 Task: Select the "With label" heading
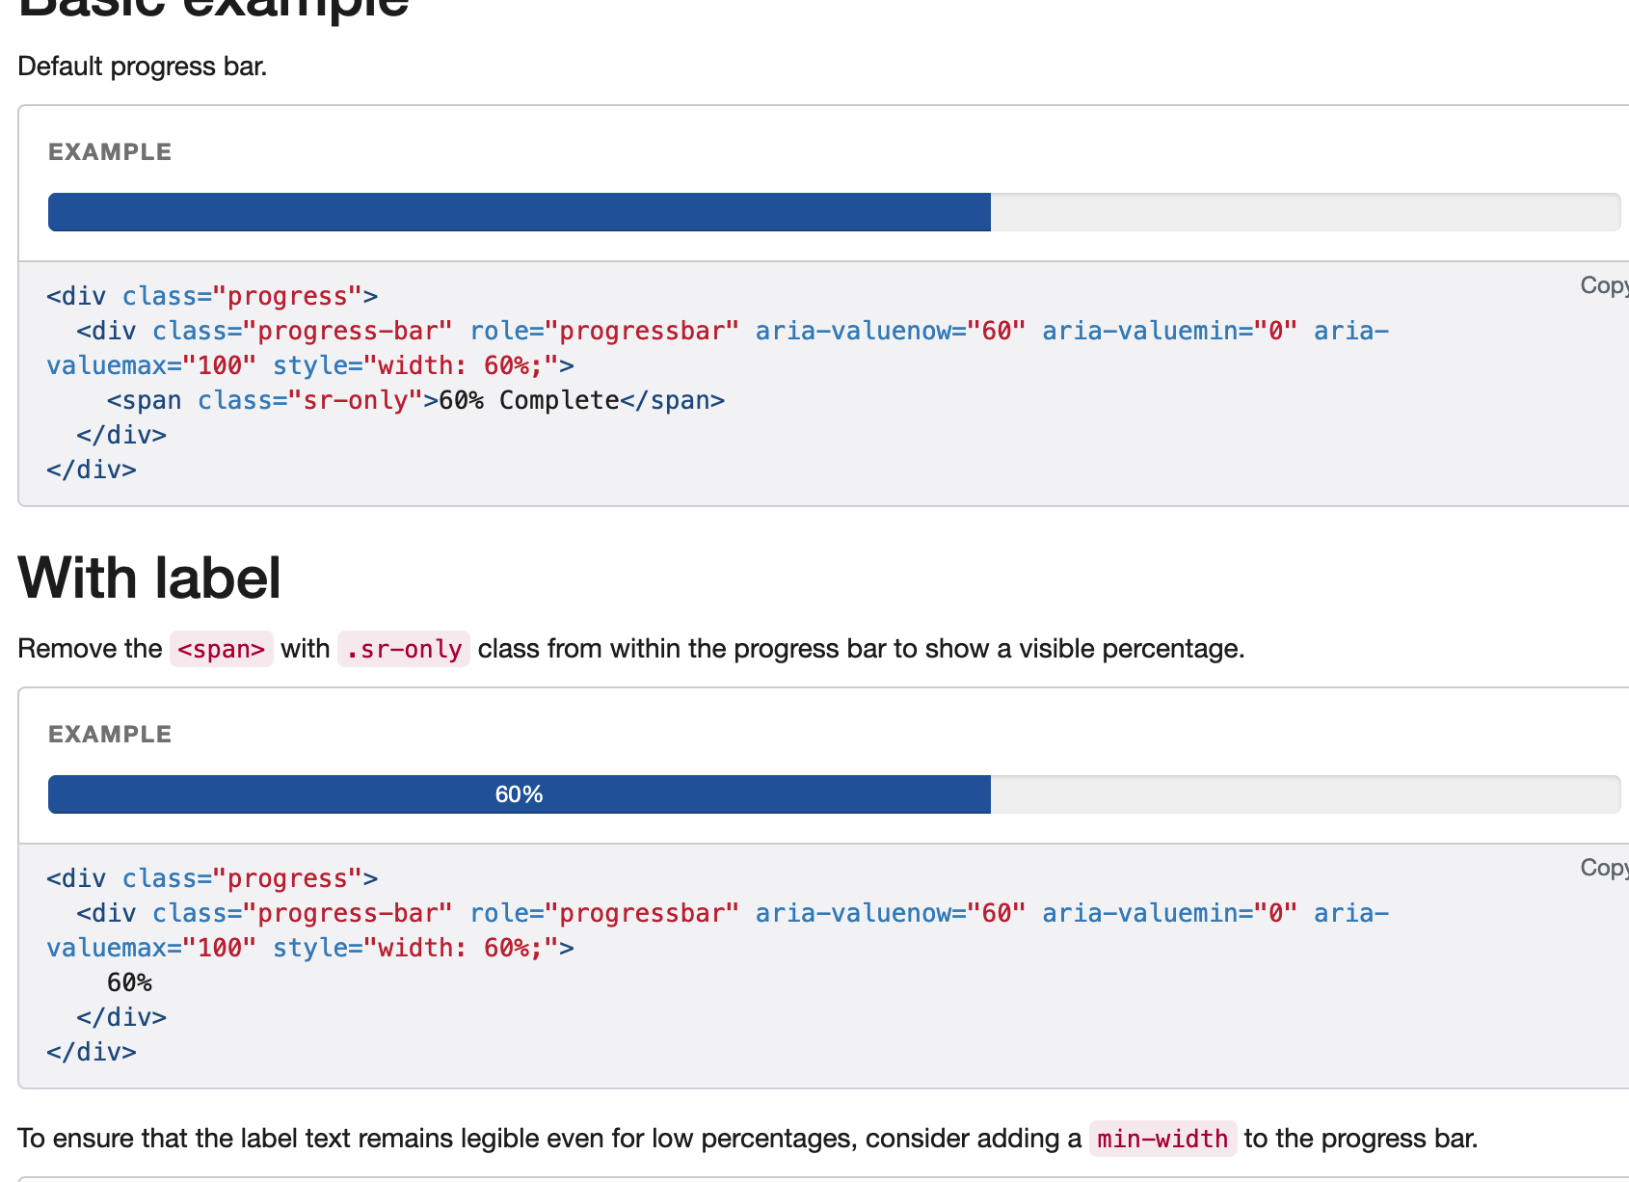point(148,577)
